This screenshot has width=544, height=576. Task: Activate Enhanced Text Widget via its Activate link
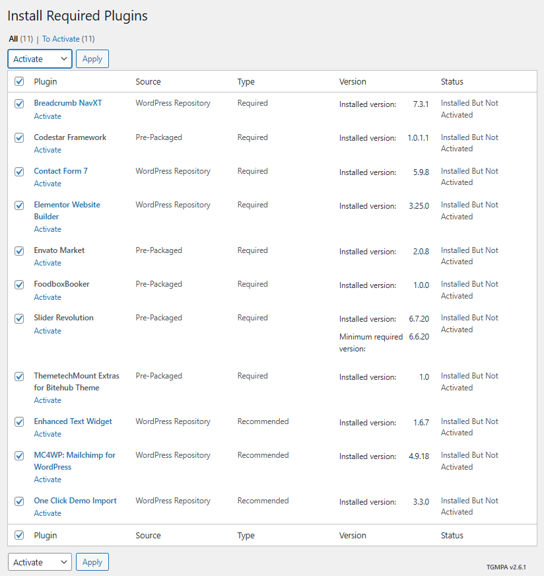click(x=48, y=434)
